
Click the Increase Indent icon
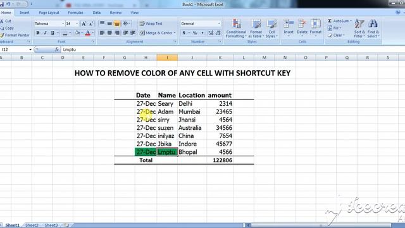coord(133,33)
